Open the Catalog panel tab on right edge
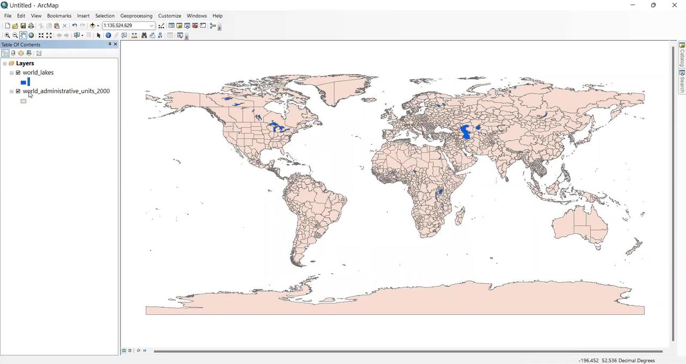This screenshot has width=686, height=364. 682,55
